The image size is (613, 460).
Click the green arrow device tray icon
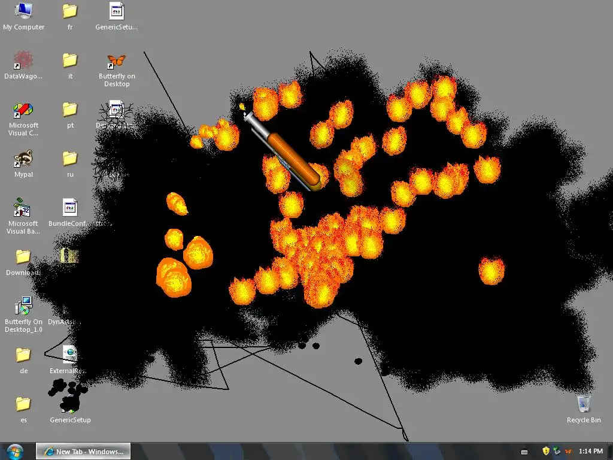click(557, 451)
